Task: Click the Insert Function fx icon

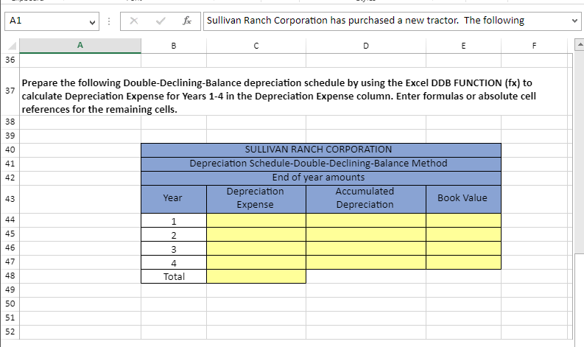Action: [187, 21]
